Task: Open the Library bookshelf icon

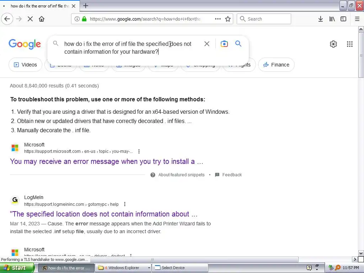Action: click(332, 19)
